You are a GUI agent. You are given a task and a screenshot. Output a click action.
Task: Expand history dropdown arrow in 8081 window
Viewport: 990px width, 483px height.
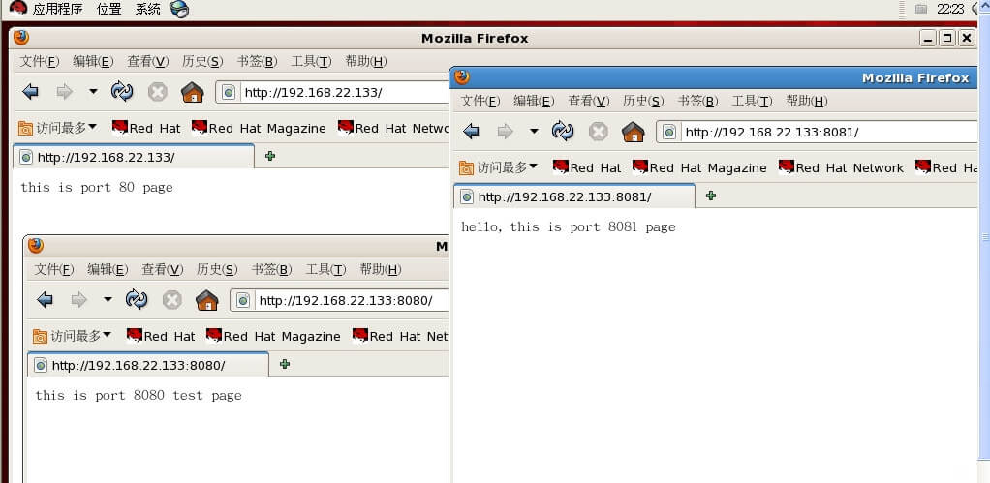tap(534, 132)
